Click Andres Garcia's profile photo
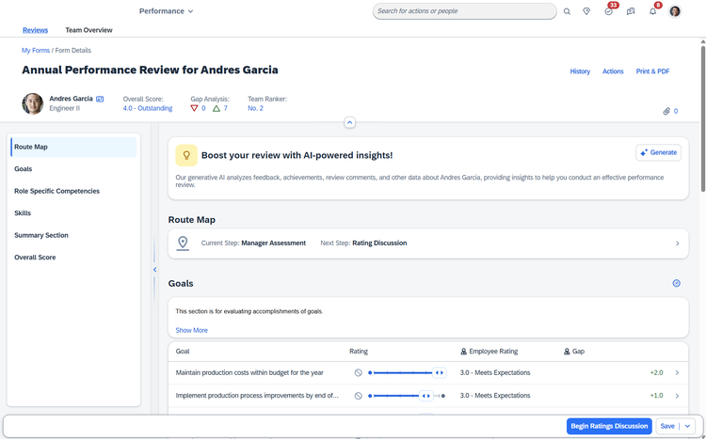The image size is (706, 439). click(x=33, y=104)
